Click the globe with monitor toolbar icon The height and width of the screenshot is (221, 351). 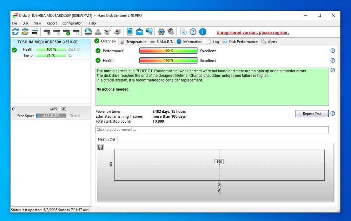point(149,32)
